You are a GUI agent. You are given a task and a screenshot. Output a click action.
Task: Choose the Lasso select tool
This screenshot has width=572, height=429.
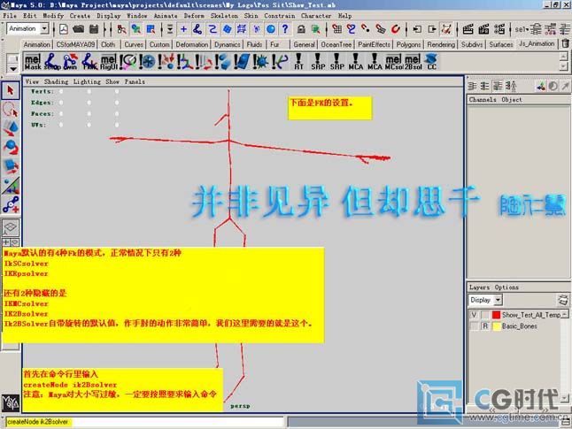[11, 110]
